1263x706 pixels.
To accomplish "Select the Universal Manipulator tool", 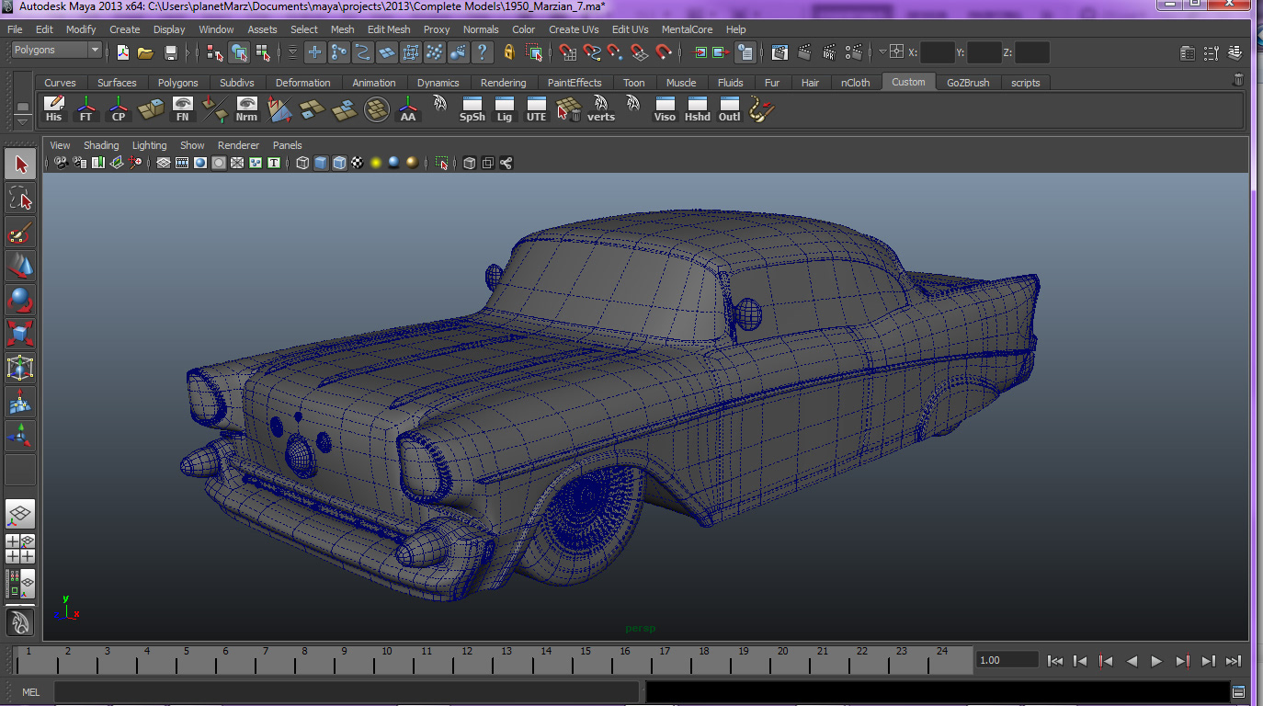I will click(x=20, y=368).
